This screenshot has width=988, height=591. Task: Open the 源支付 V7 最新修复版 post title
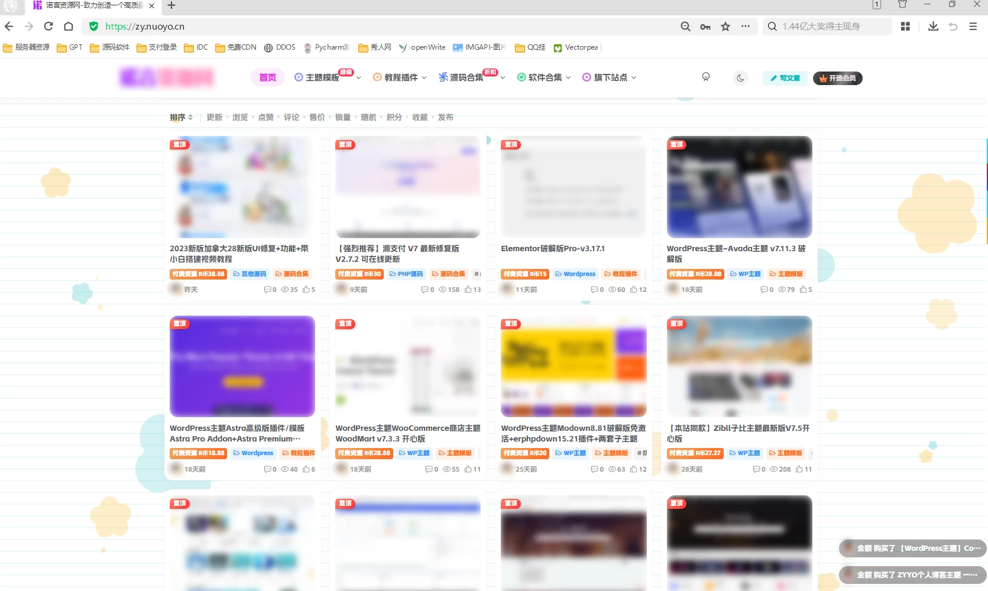397,254
